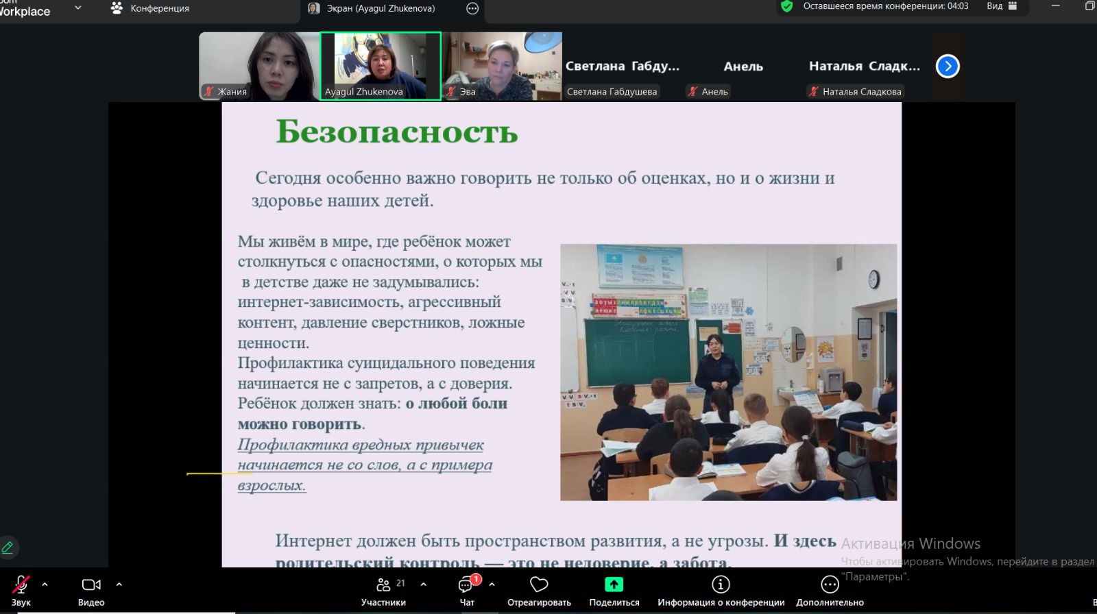Expand participants options arrow
This screenshot has width=1097, height=614.
424,585
